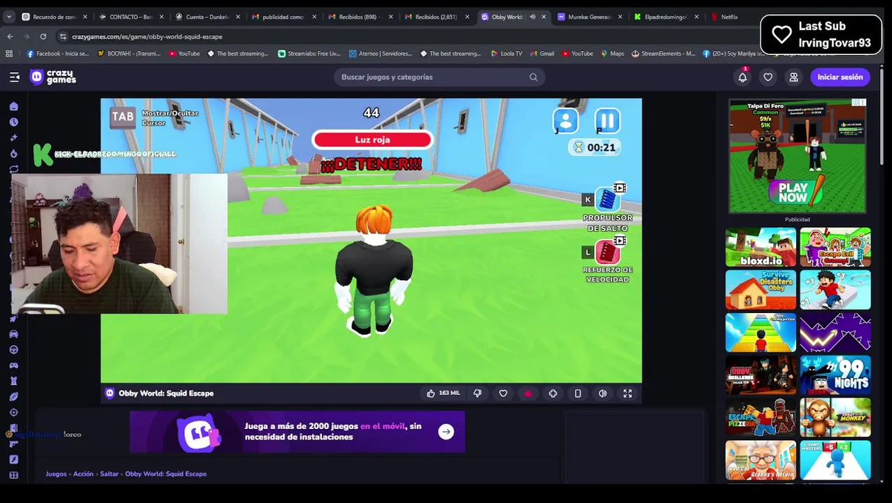Open Survive Disasters Obby thumbnail

coord(760,290)
